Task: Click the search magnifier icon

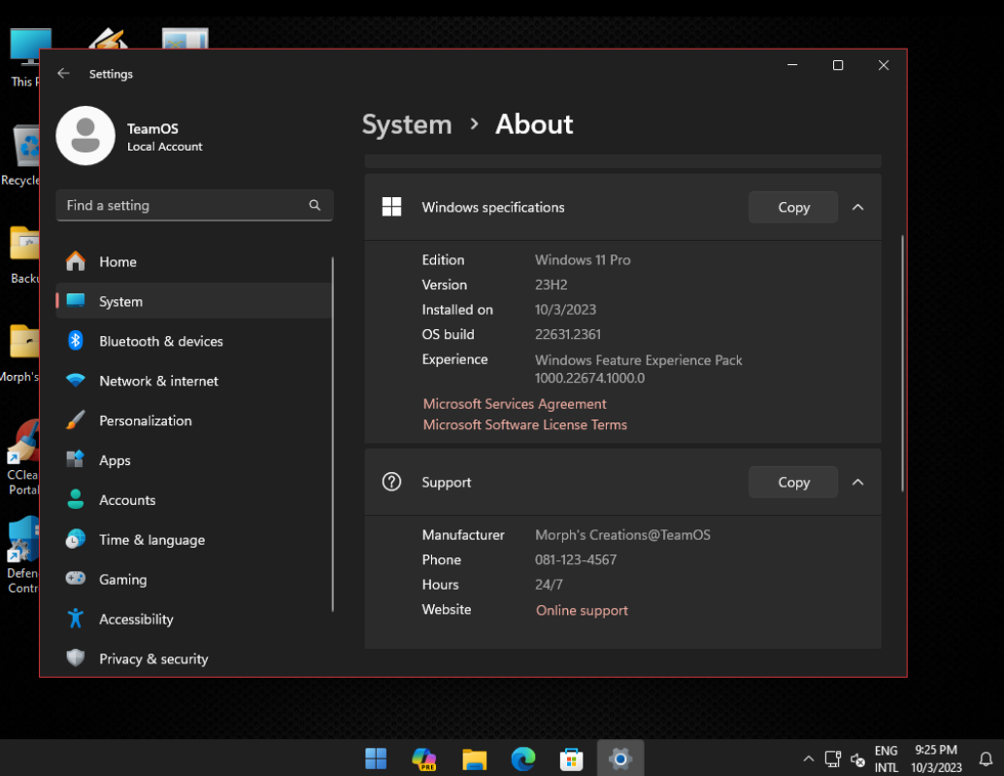Action: coord(315,205)
